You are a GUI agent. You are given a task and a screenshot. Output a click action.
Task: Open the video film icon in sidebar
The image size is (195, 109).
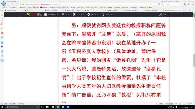tap(2, 42)
